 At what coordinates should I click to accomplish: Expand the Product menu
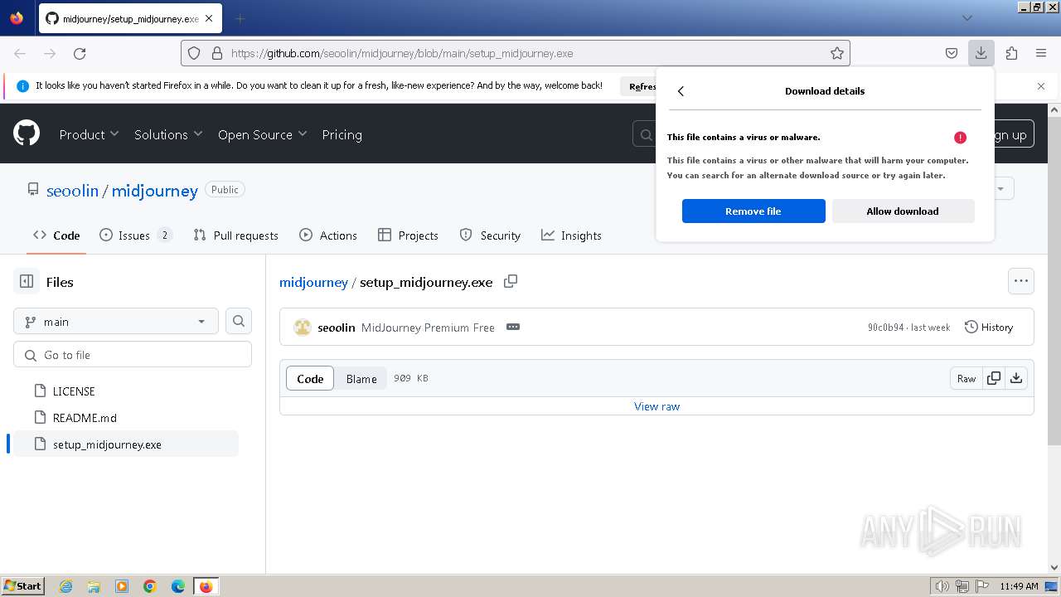click(89, 134)
